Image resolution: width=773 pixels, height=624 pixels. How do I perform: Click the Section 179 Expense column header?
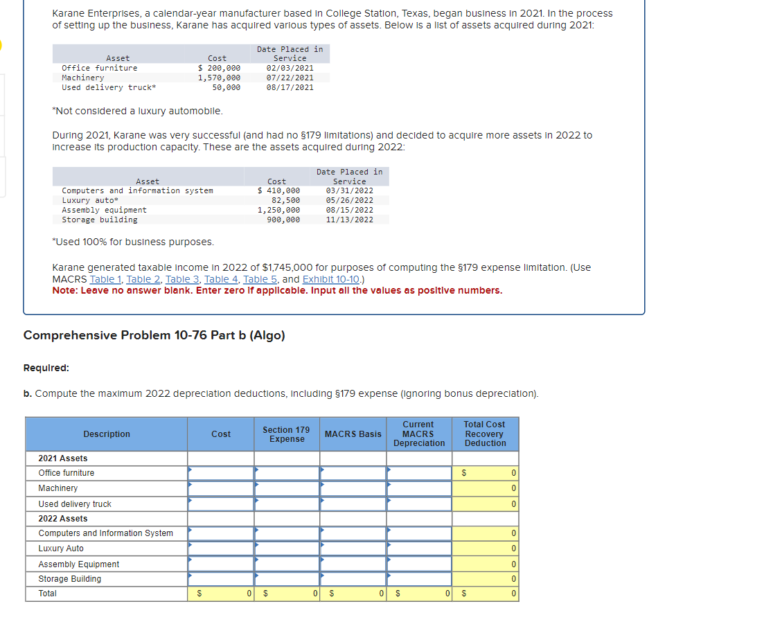[x=287, y=434]
